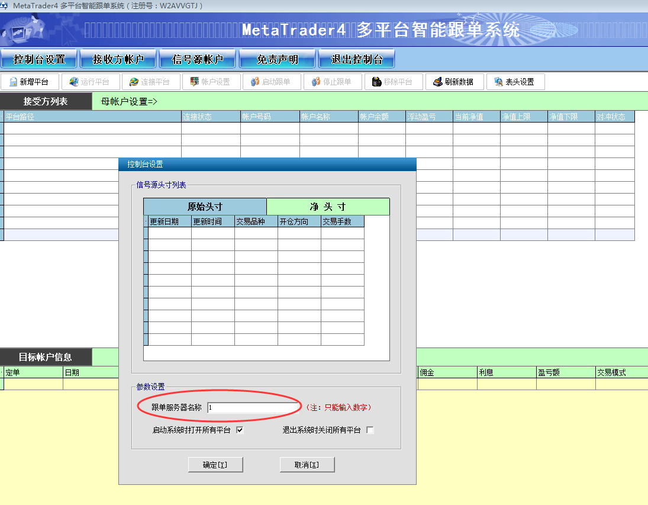Click the 净值下限 column header

point(571,117)
